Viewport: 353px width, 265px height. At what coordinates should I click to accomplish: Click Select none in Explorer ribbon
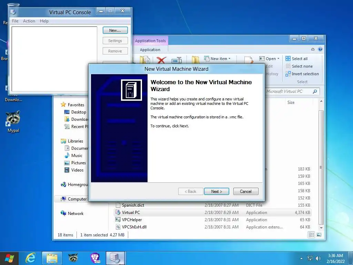(x=299, y=66)
